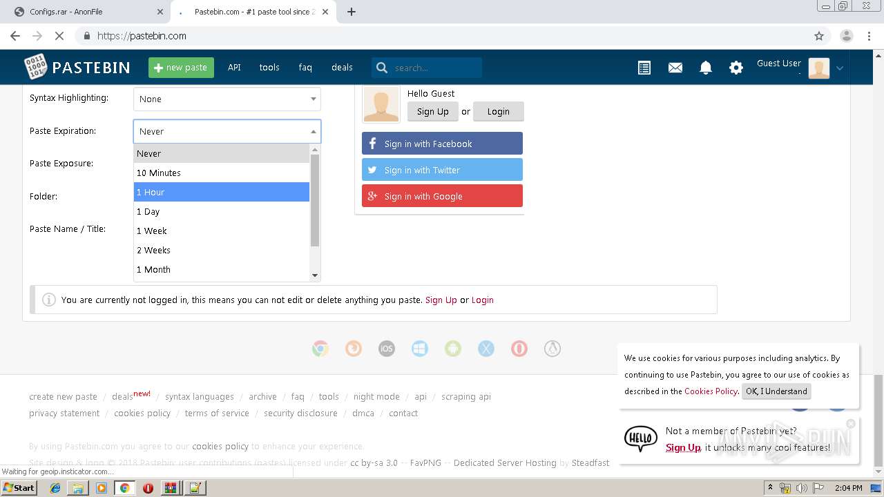Click the Firefox add-on icon below the form
Viewport: 884px width, 497px height.
coord(354,349)
